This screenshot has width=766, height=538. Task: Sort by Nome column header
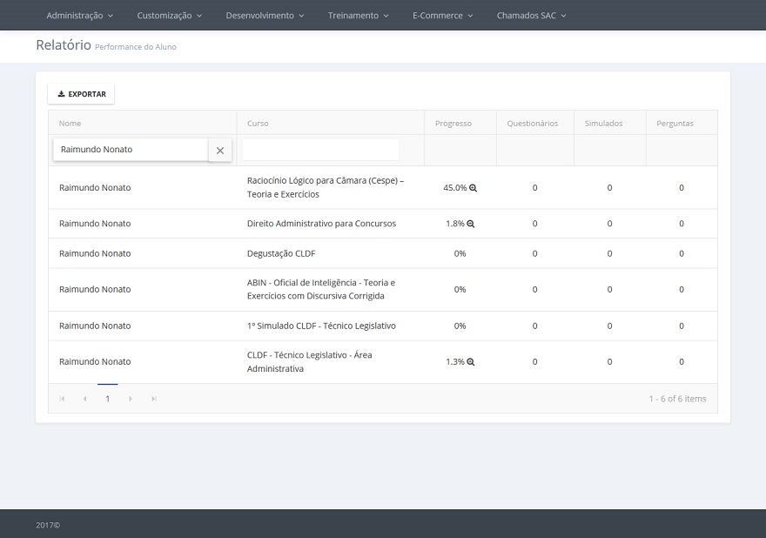pos(71,124)
